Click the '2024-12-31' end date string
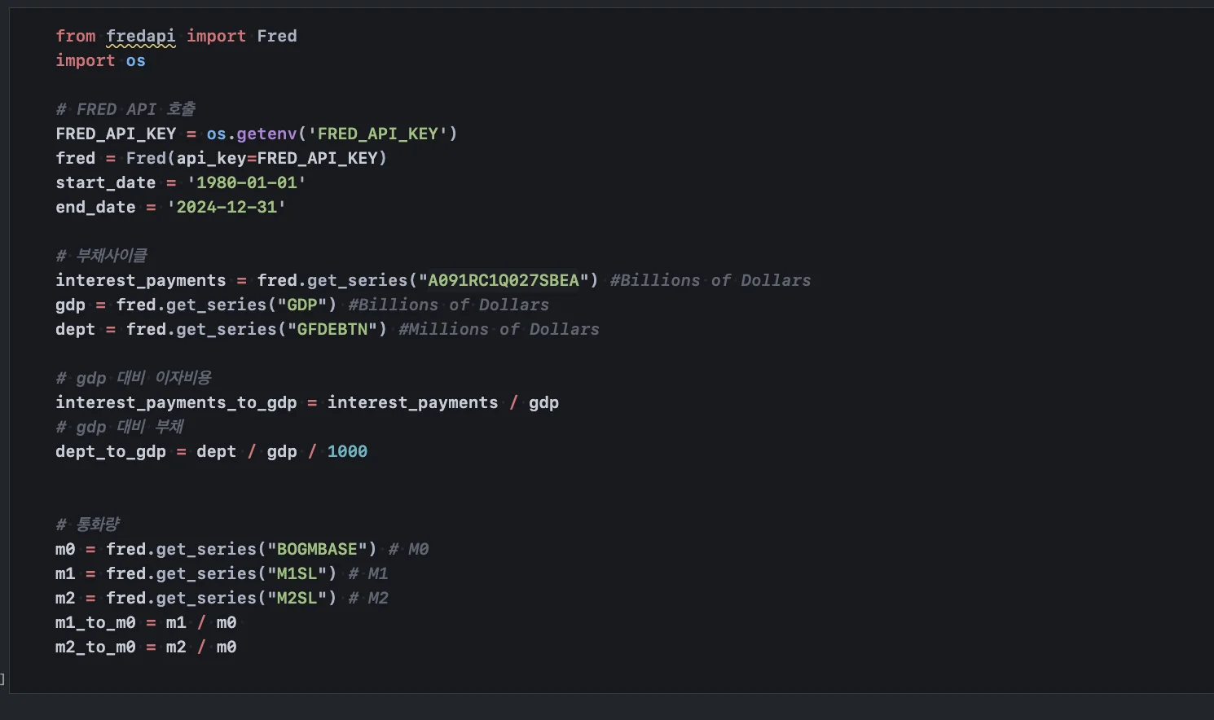1214x720 pixels. tap(227, 207)
